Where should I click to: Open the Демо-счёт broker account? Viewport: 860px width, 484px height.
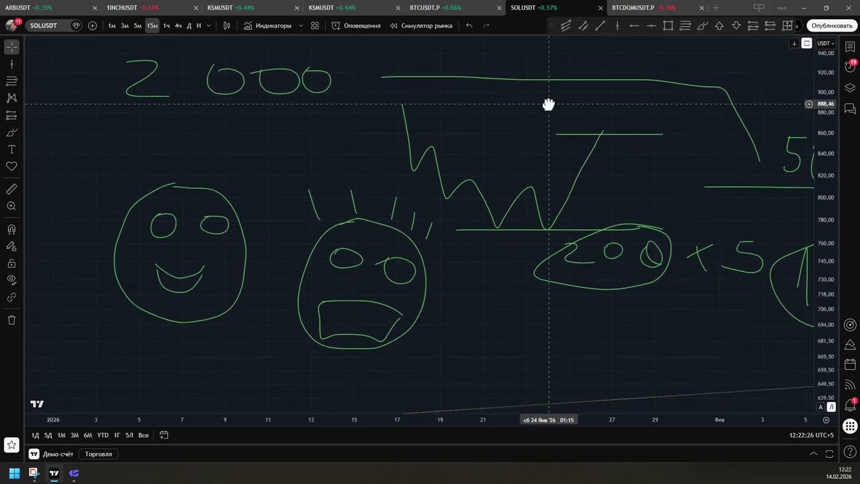coord(52,454)
